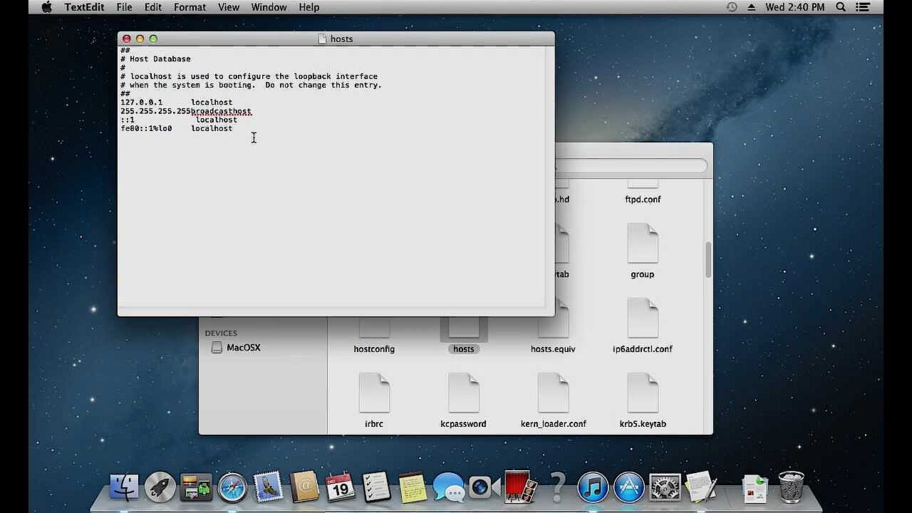Open FaceTime camera icon in dock

pos(484,487)
